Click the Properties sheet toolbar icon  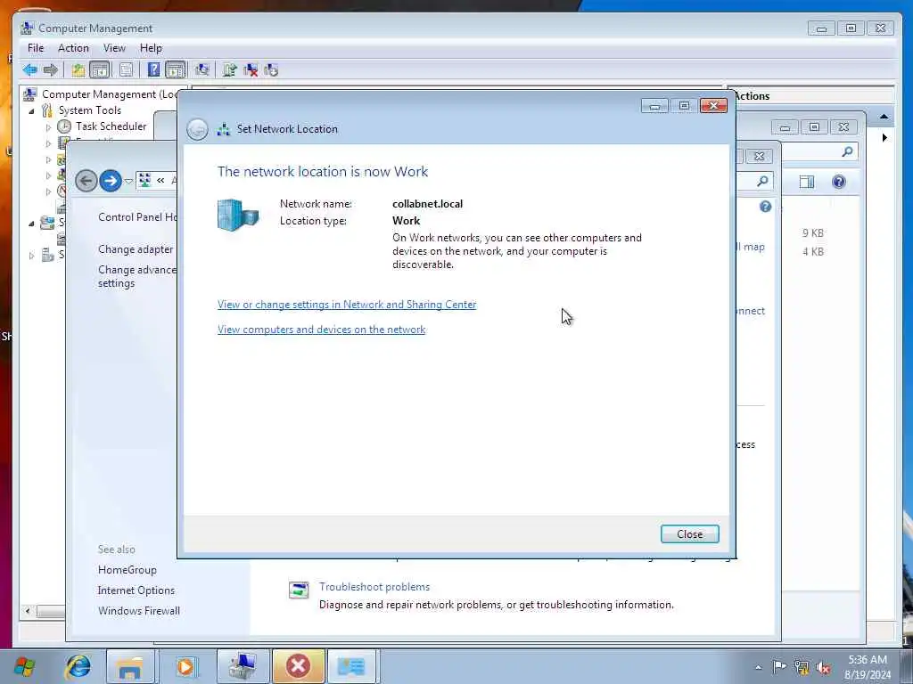126,70
